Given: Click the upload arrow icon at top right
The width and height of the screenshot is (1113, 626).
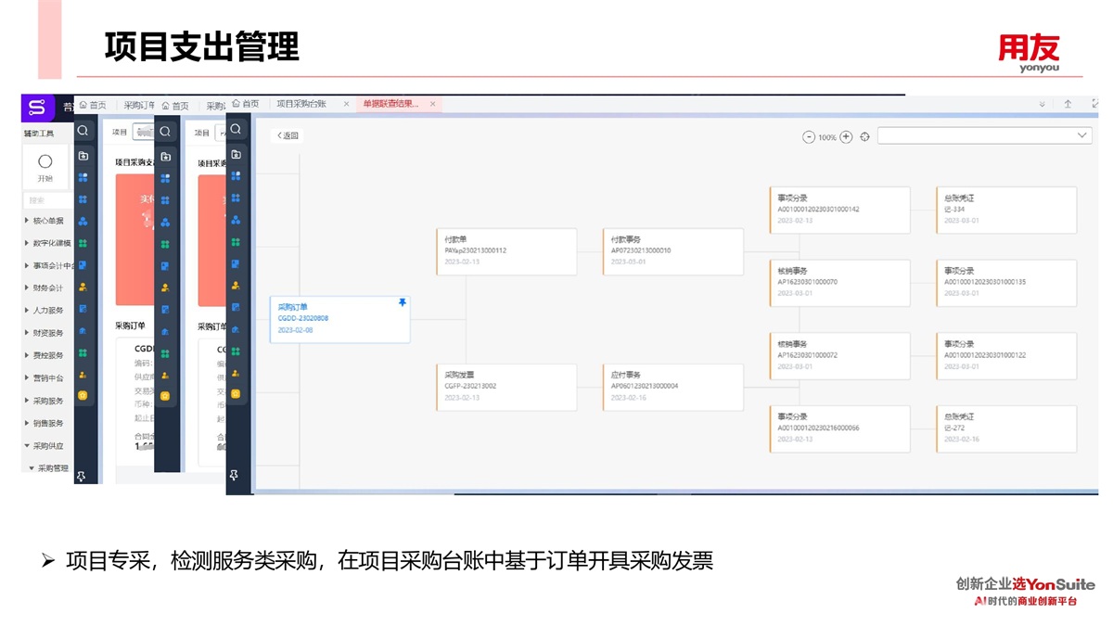Looking at the screenshot, I should tap(1068, 105).
